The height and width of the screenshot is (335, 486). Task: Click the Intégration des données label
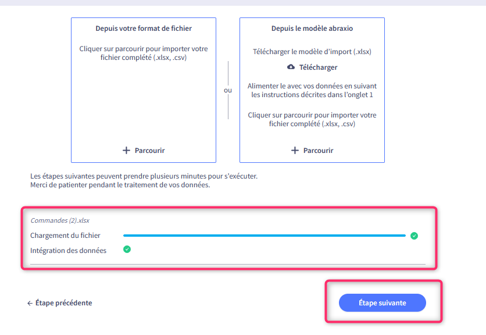tap(68, 250)
